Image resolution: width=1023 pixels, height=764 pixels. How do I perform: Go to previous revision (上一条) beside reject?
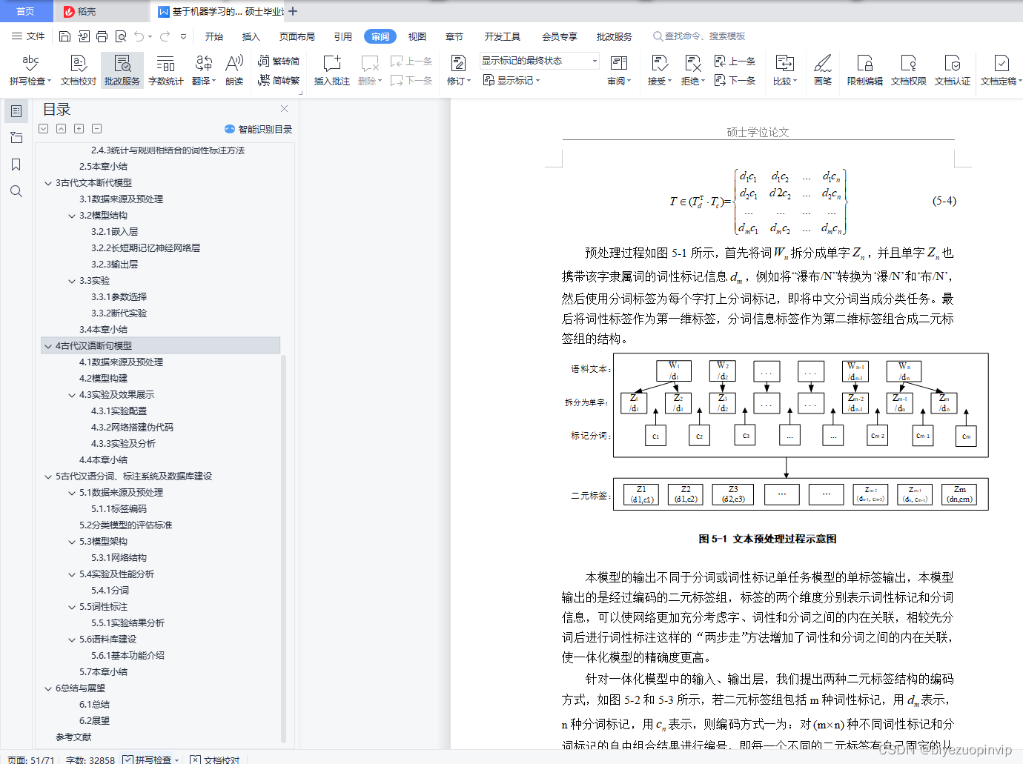tap(735, 61)
